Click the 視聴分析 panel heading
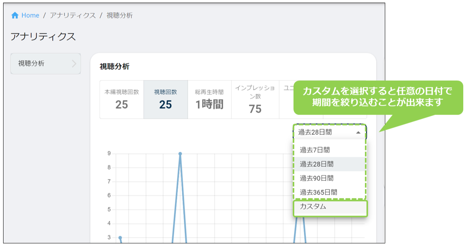 click(114, 66)
